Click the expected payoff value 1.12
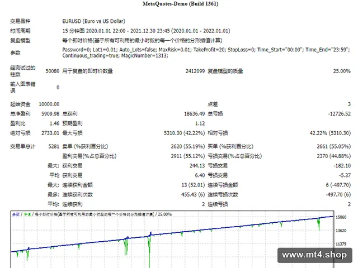 tap(200, 123)
